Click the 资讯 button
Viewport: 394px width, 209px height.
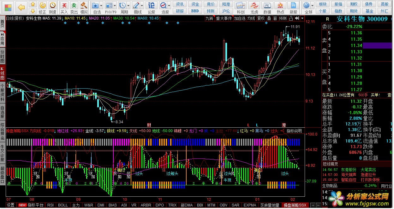pyautogui.click(x=180, y=4)
